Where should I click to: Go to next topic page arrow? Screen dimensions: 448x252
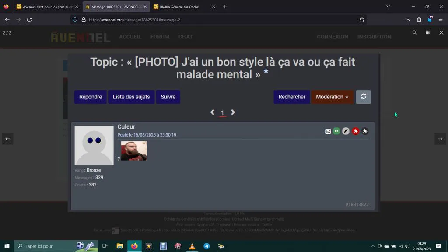point(233,112)
